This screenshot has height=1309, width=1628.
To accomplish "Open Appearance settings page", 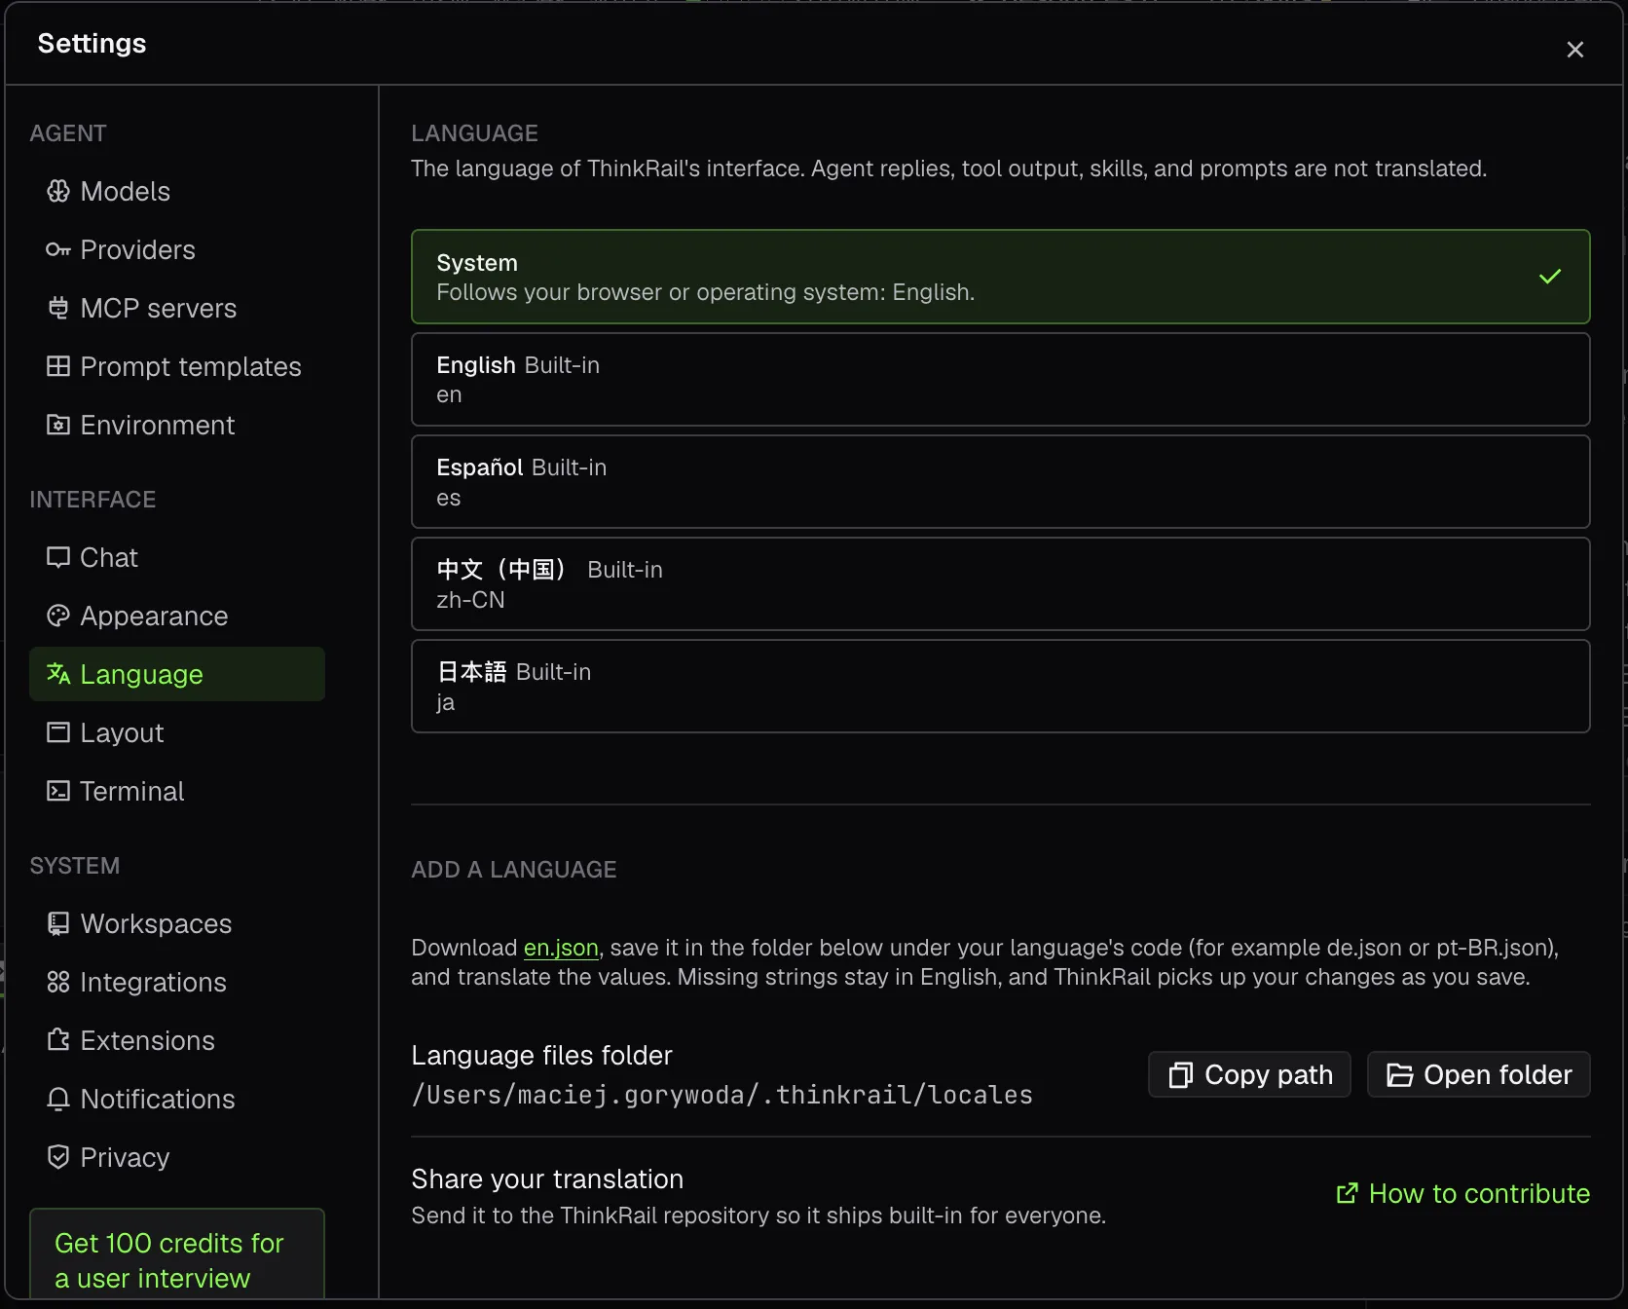I will tap(177, 616).
